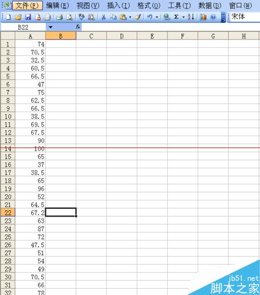Click the Select All corner button
The height and width of the screenshot is (295, 260).
[8, 36]
